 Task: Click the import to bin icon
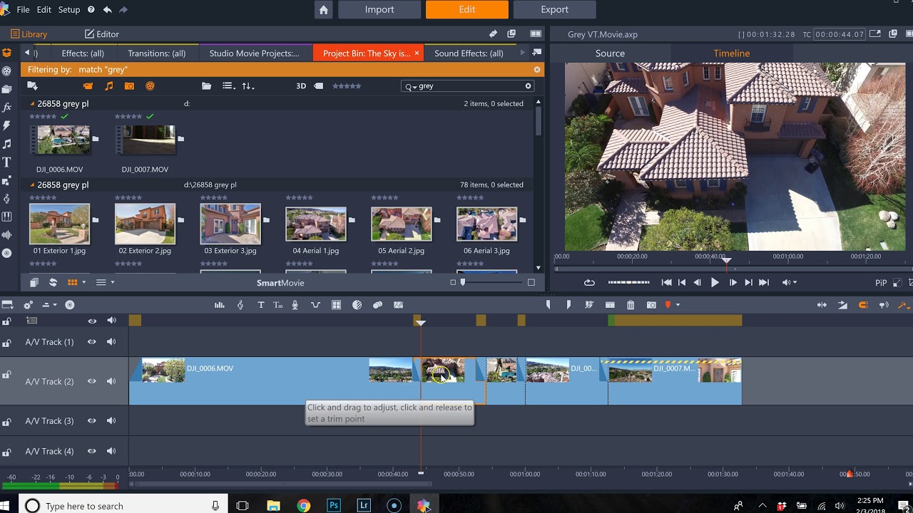coord(32,85)
